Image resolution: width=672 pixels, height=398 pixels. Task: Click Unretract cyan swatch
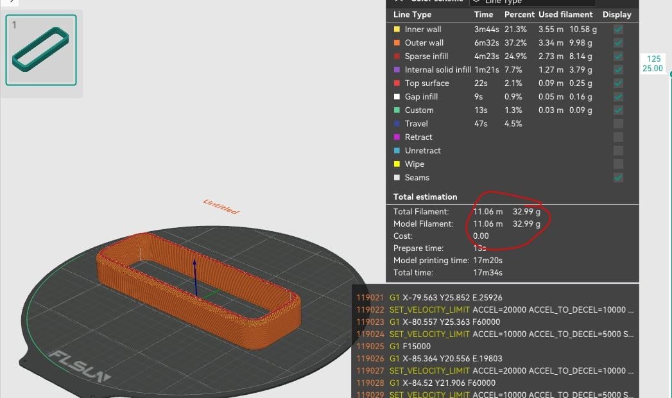397,150
